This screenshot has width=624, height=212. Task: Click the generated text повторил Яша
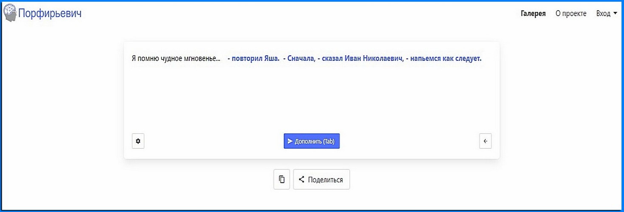click(x=255, y=59)
